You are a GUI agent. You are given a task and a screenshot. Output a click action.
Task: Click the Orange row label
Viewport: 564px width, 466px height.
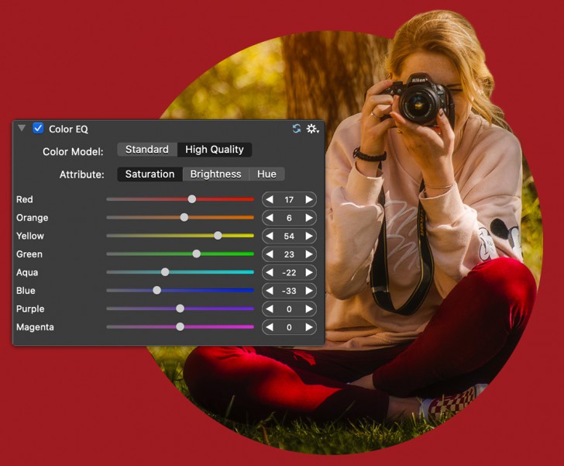[x=33, y=218]
